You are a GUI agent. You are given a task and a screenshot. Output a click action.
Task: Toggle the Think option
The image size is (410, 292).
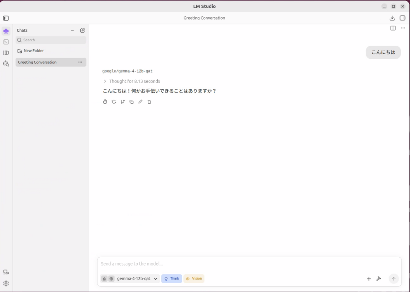coord(171,279)
